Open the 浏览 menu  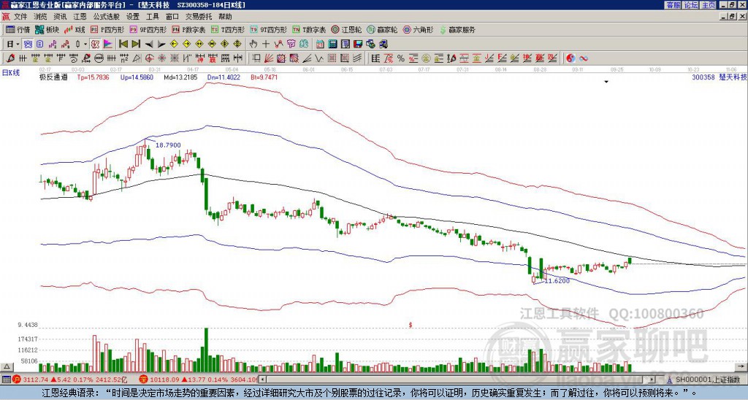41,17
